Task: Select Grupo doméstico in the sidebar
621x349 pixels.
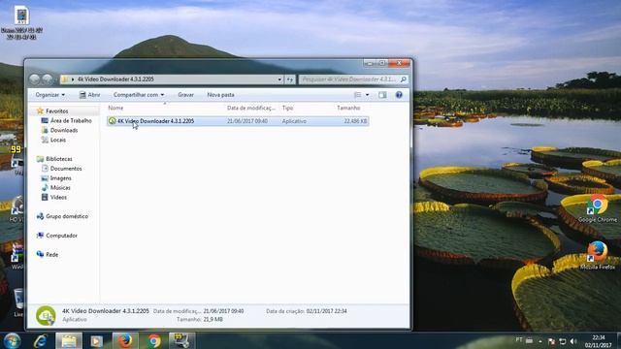Action: pos(67,216)
